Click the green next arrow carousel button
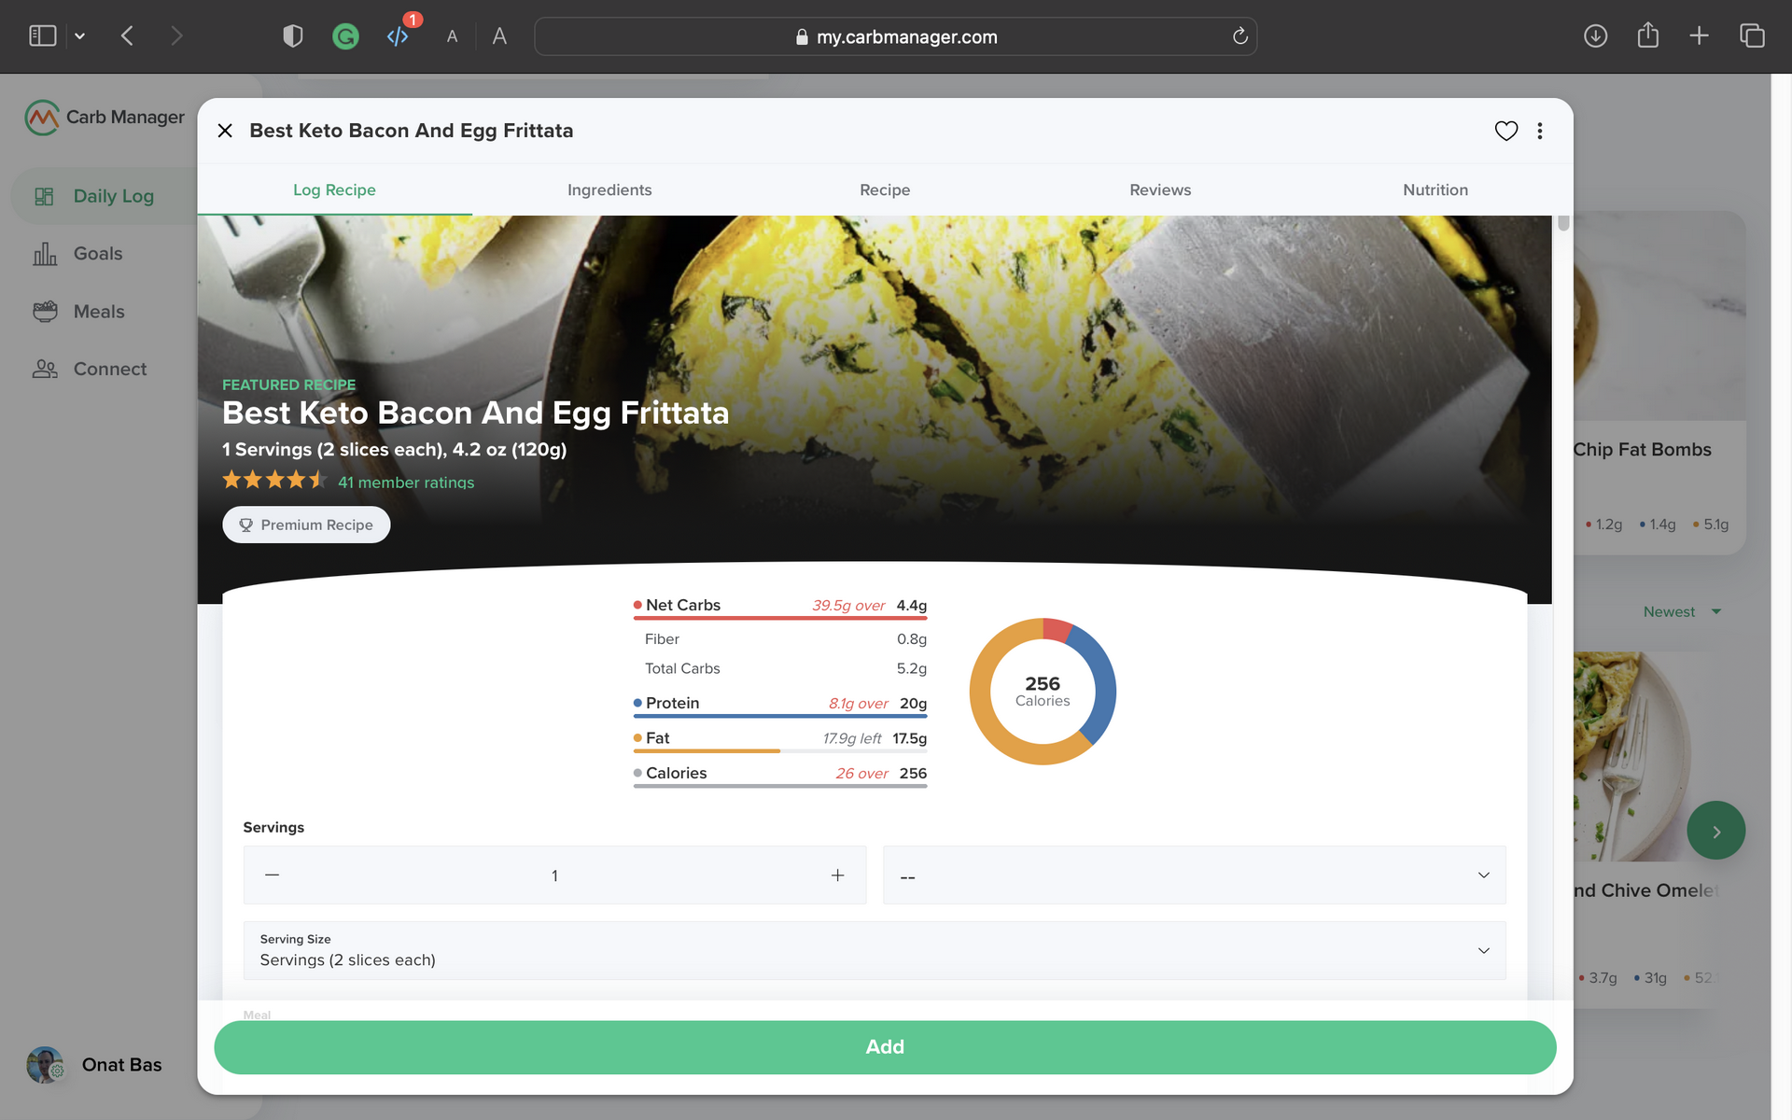This screenshot has height=1120, width=1792. point(1715,831)
